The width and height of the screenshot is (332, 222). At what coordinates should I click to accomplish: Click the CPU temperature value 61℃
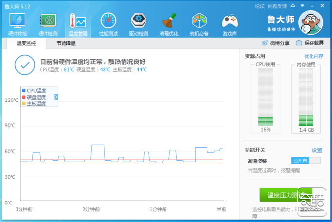tap(69, 70)
